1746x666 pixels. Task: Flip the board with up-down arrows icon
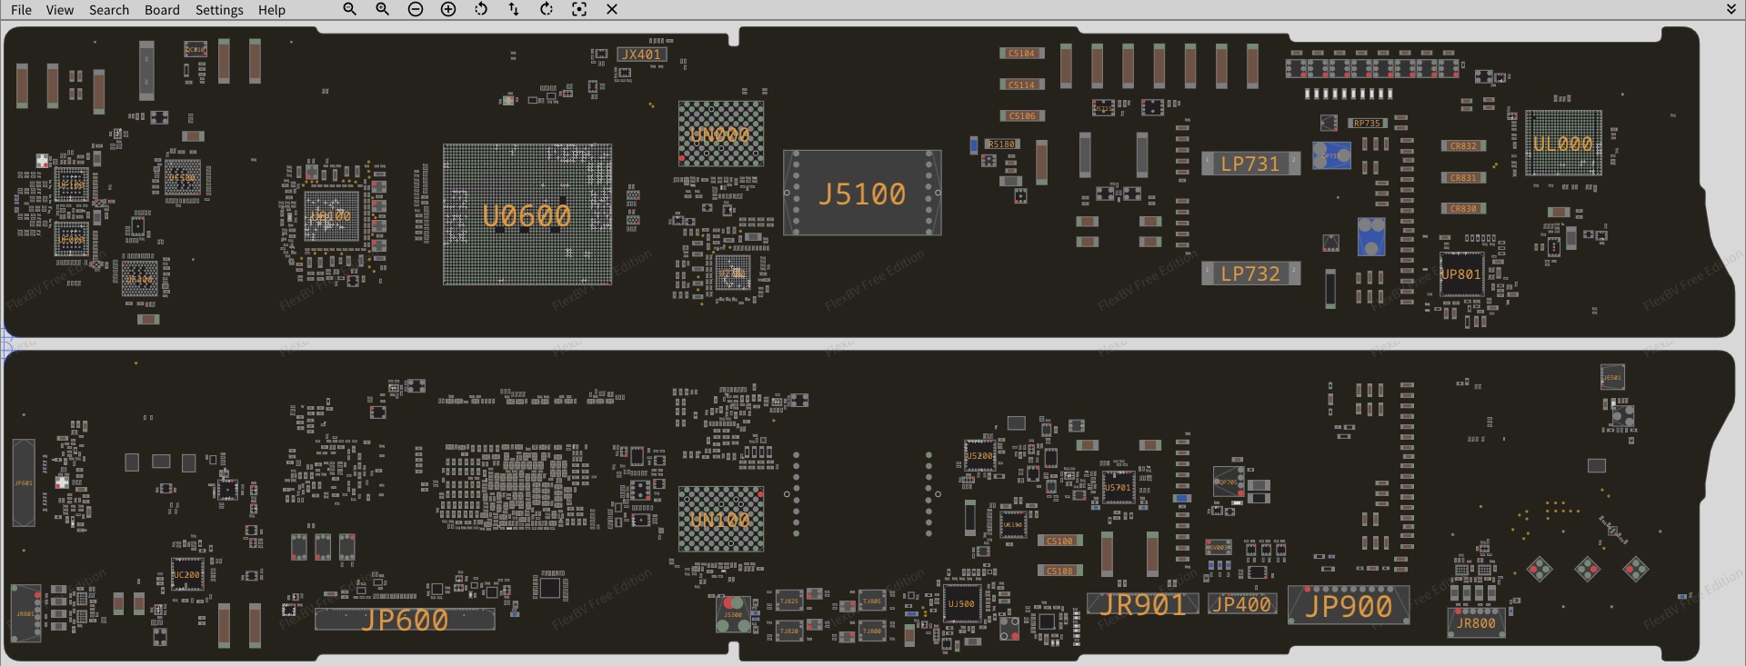tap(514, 9)
